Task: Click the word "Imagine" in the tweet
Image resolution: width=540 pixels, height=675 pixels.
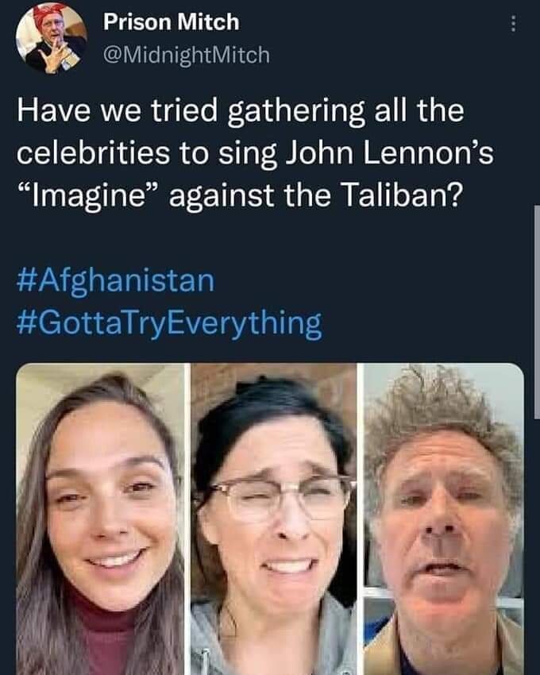Action: (x=87, y=196)
